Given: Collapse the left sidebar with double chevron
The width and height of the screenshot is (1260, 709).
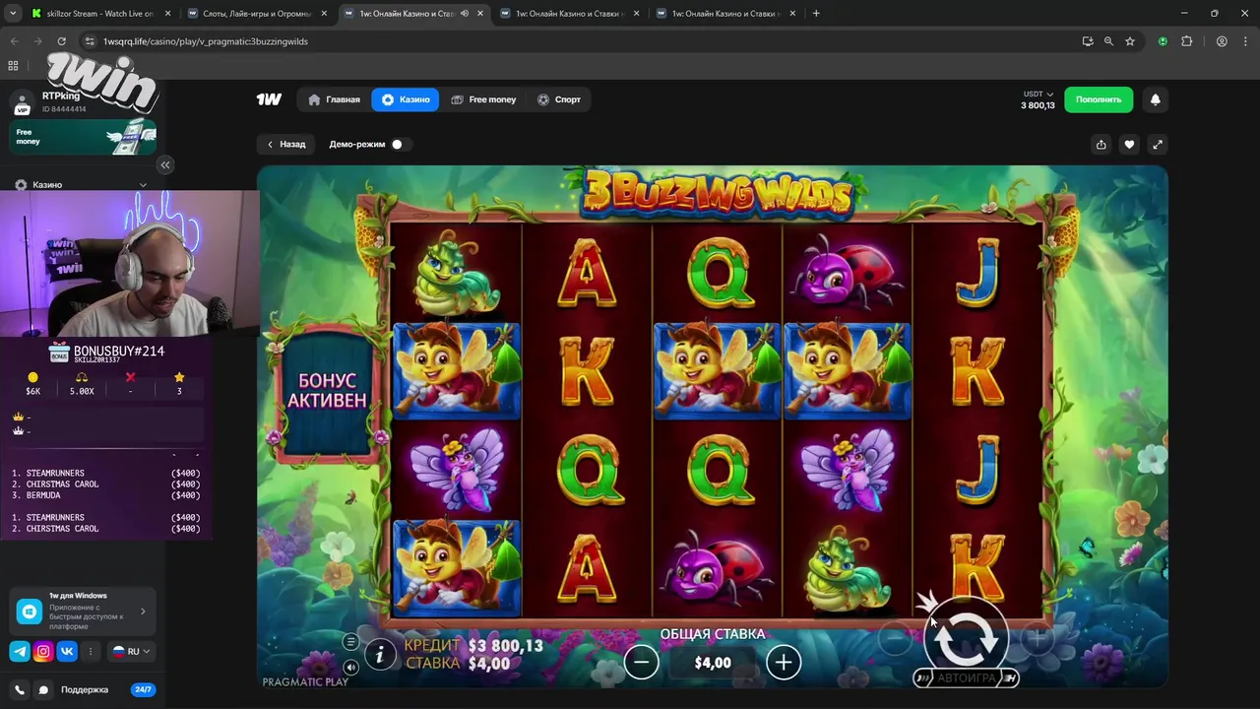Looking at the screenshot, I should [165, 164].
